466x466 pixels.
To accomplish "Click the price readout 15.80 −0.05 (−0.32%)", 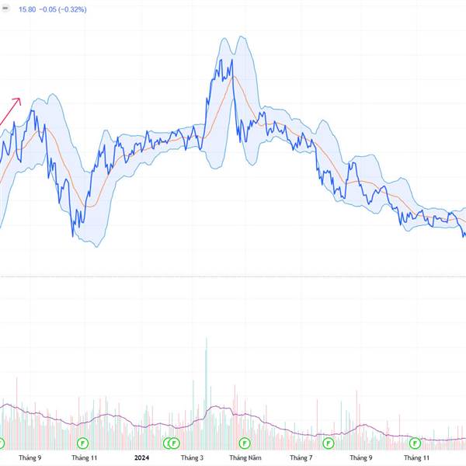I will [53, 9].
